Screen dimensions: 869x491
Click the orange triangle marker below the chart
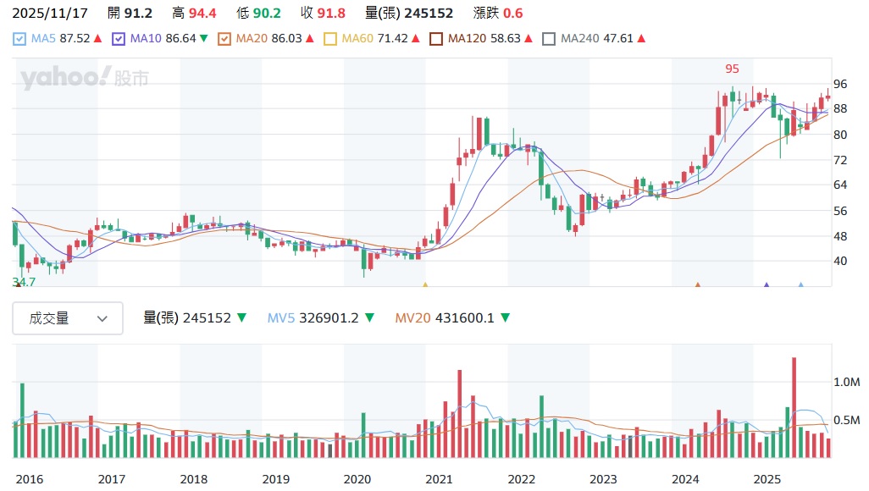click(698, 285)
